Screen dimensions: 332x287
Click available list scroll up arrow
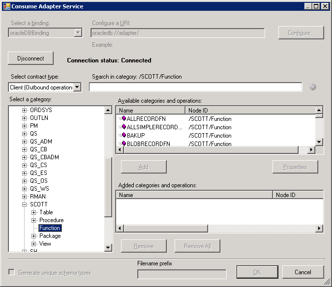point(319,110)
